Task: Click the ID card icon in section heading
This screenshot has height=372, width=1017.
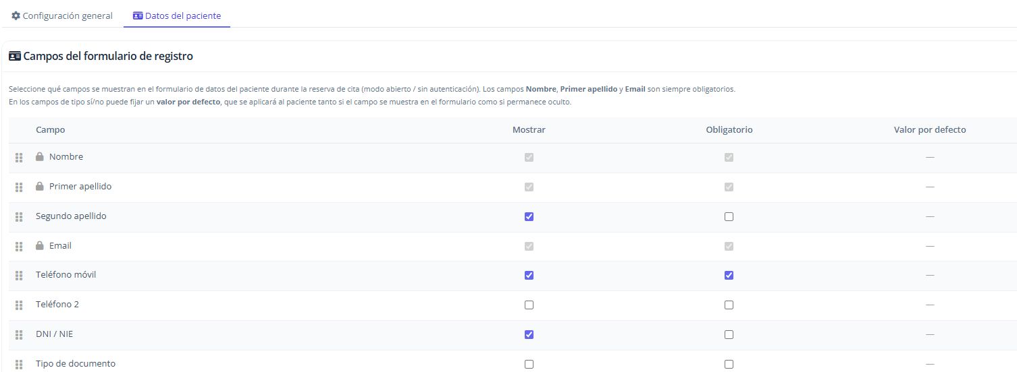Action: [15, 57]
